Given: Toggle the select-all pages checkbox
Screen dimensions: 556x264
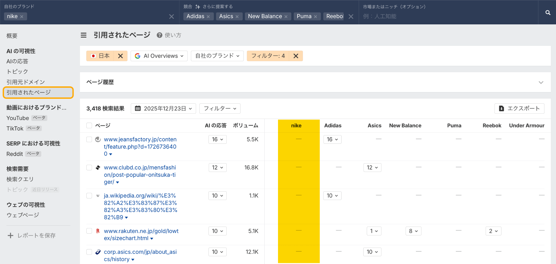Looking at the screenshot, I should (x=89, y=125).
